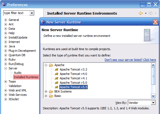Screen dimensions: 160x114
Task: Click the Basic folder icon
Action: click(51, 96)
